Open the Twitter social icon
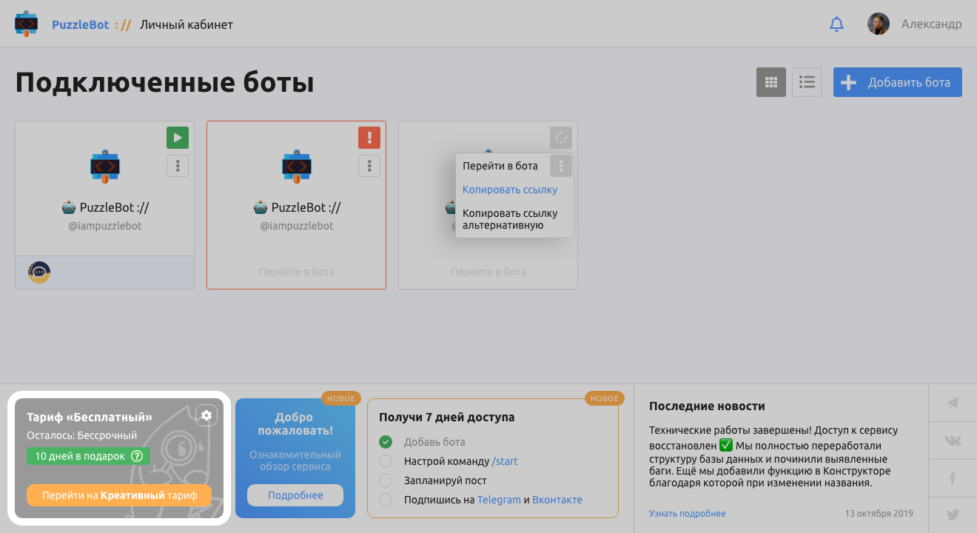977x533 pixels. pos(953,515)
